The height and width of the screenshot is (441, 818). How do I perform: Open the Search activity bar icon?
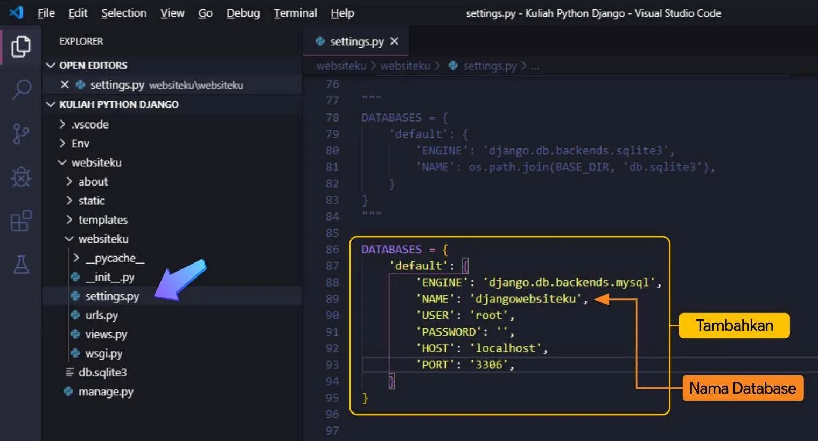[x=21, y=90]
